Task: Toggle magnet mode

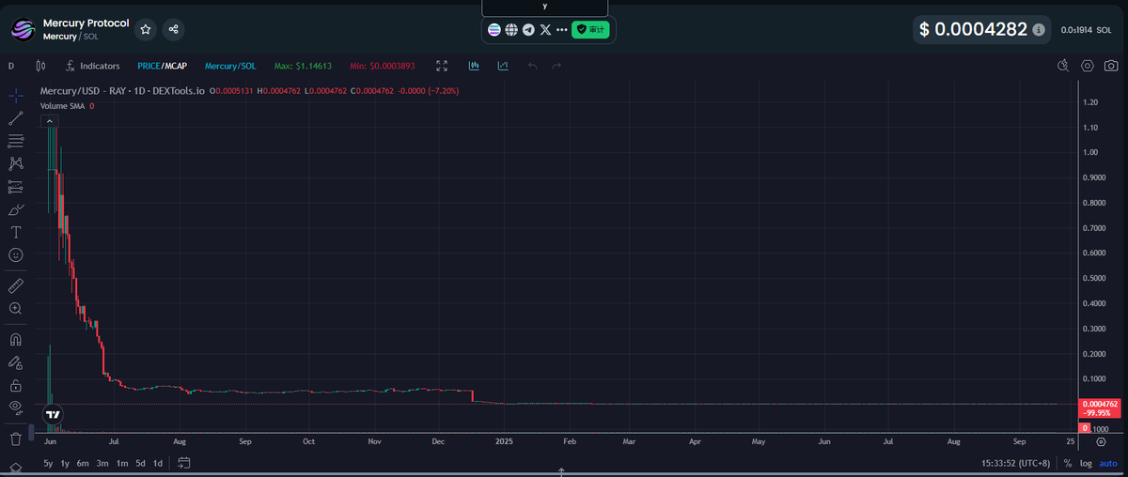Action: [16, 339]
